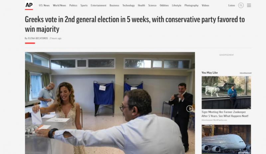
Task: Open the Sports section
Action: pyautogui.click(x=84, y=5)
